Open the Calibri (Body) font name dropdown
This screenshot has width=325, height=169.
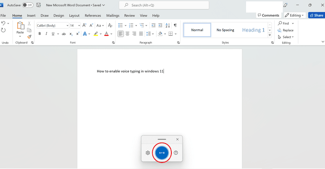click(x=67, y=26)
